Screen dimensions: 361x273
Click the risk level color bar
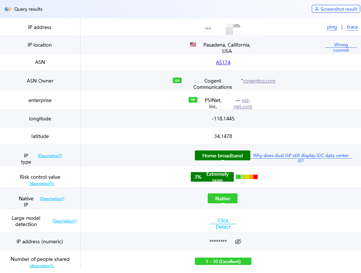click(x=247, y=177)
